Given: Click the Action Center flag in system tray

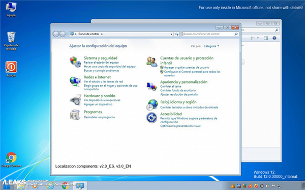Looking at the screenshot, I should point(273,186).
